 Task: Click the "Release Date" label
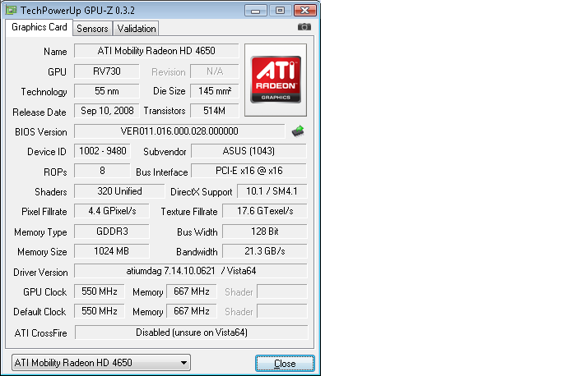click(39, 112)
